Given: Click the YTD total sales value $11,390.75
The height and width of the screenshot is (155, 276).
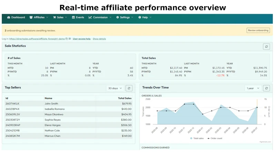Looking at the screenshot, I should tap(260, 68).
